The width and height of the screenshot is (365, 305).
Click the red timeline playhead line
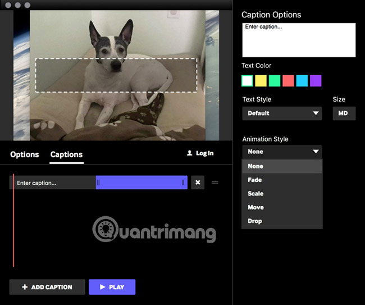pyautogui.click(x=13, y=220)
